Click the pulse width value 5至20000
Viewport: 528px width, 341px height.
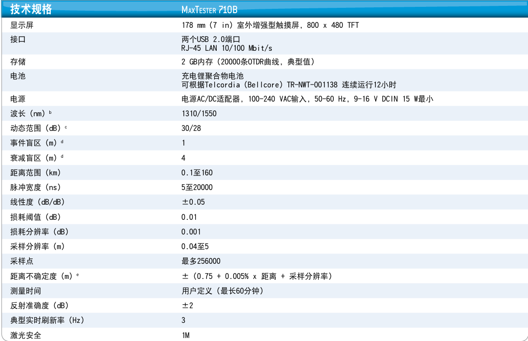coord(197,187)
